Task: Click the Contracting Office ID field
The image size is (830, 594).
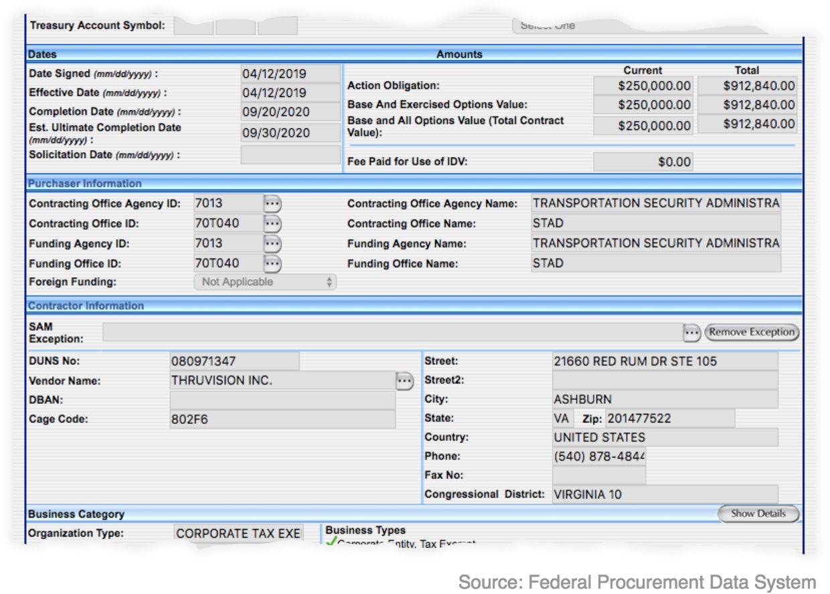Action: click(228, 224)
